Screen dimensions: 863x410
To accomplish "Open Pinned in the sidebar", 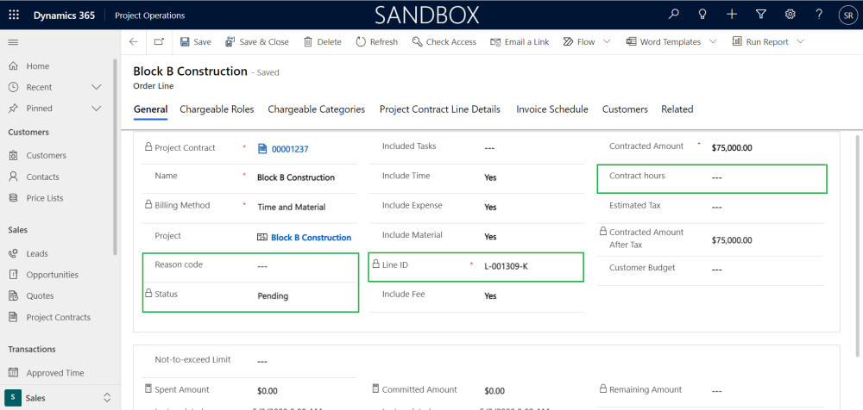I will [39, 109].
